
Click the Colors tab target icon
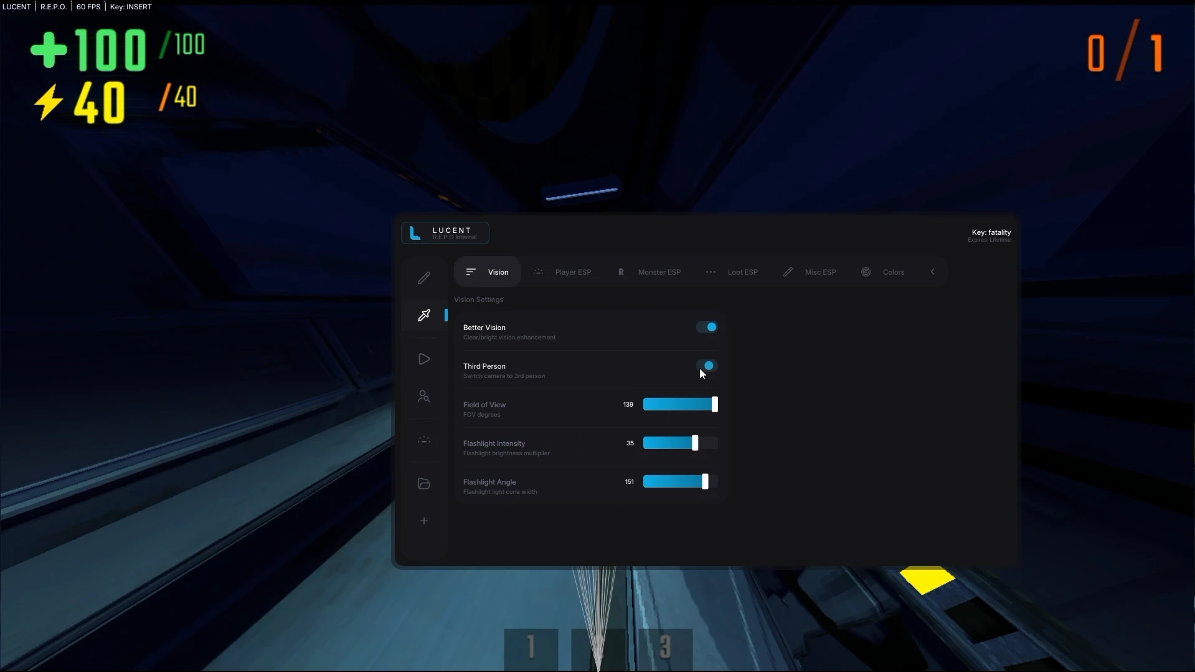click(866, 272)
